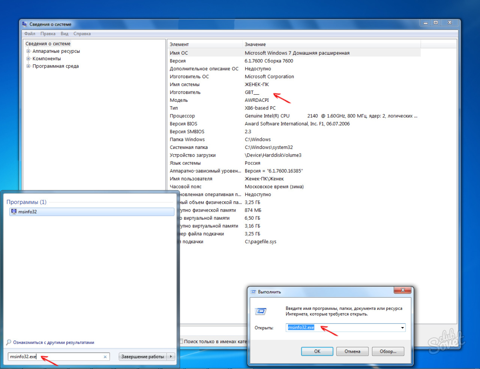Click the clear (x) icon in the search field
Image resolution: width=480 pixels, height=369 pixels.
[105, 356]
